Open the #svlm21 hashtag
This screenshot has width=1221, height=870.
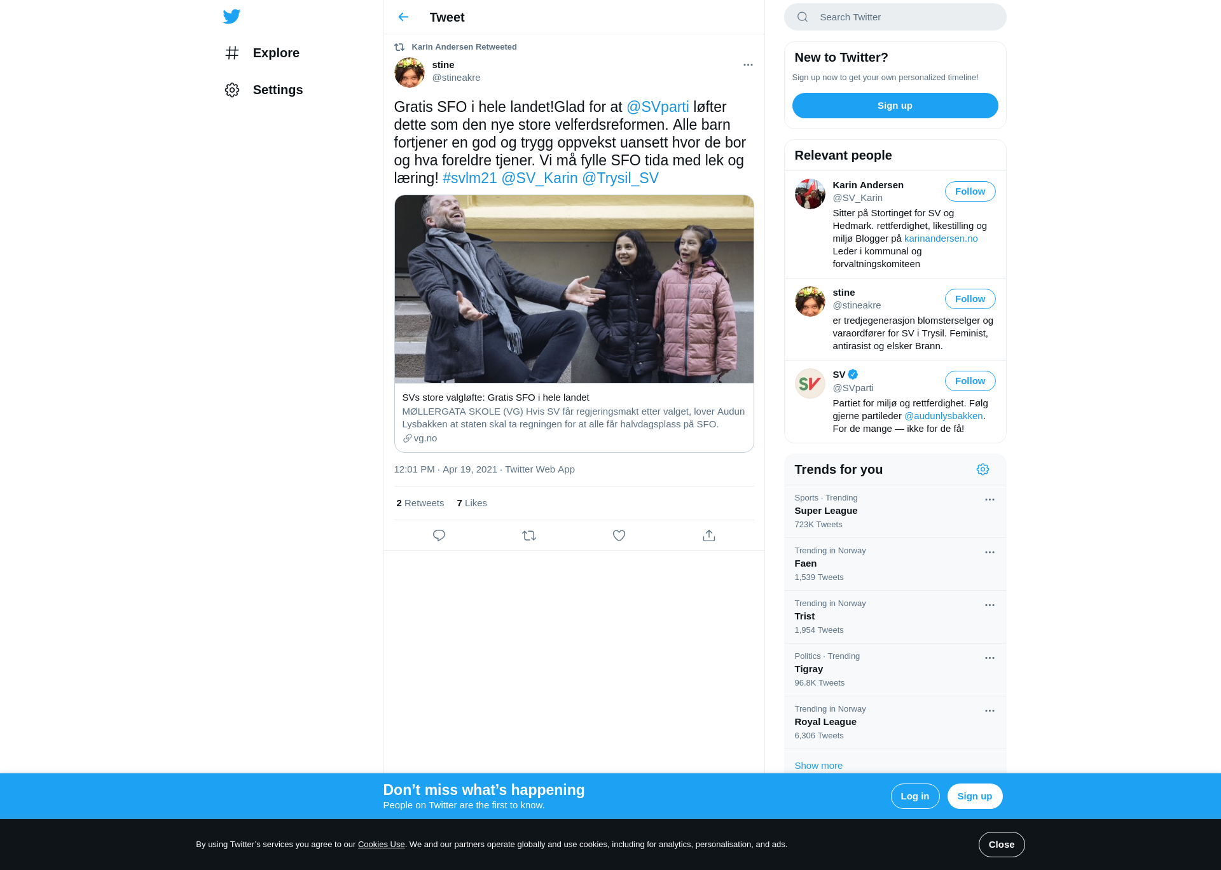[470, 178]
